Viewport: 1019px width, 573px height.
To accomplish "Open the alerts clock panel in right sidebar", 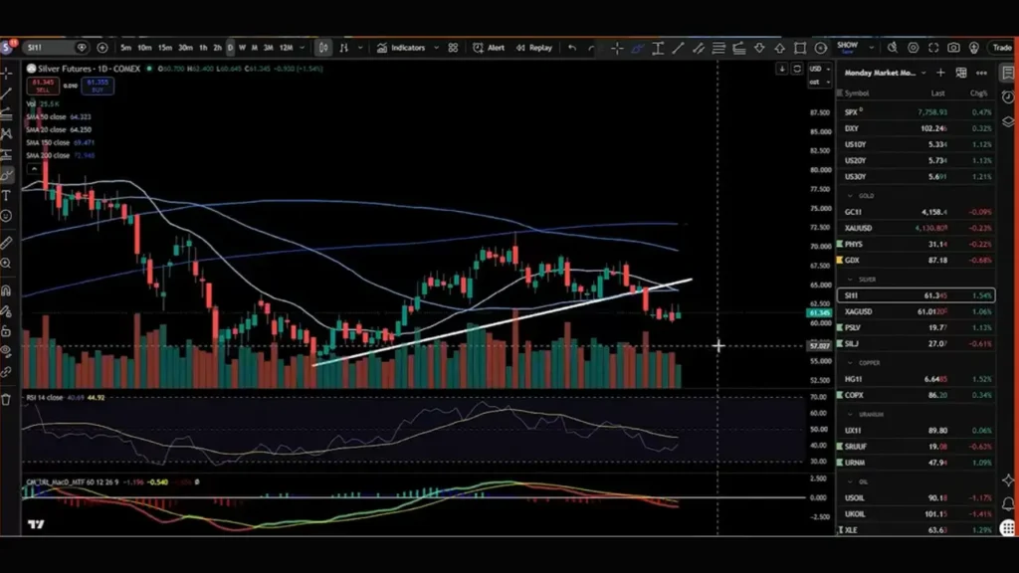I will (1008, 96).
